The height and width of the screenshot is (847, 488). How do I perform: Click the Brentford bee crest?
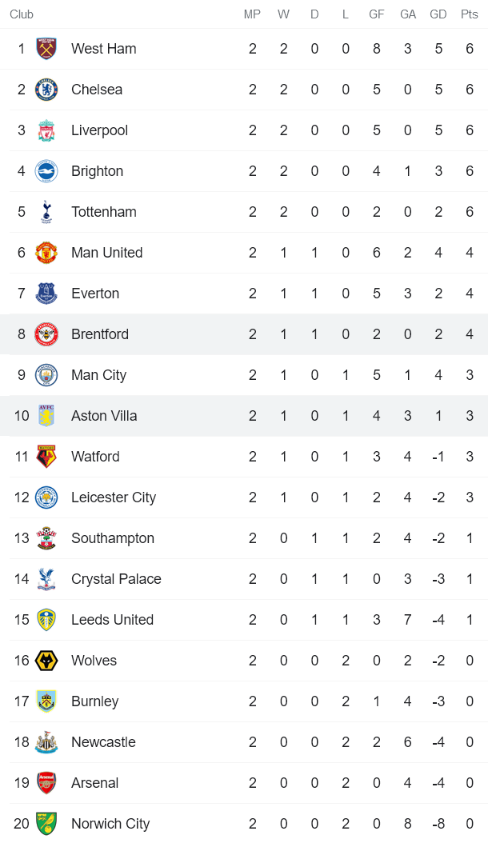[46, 334]
